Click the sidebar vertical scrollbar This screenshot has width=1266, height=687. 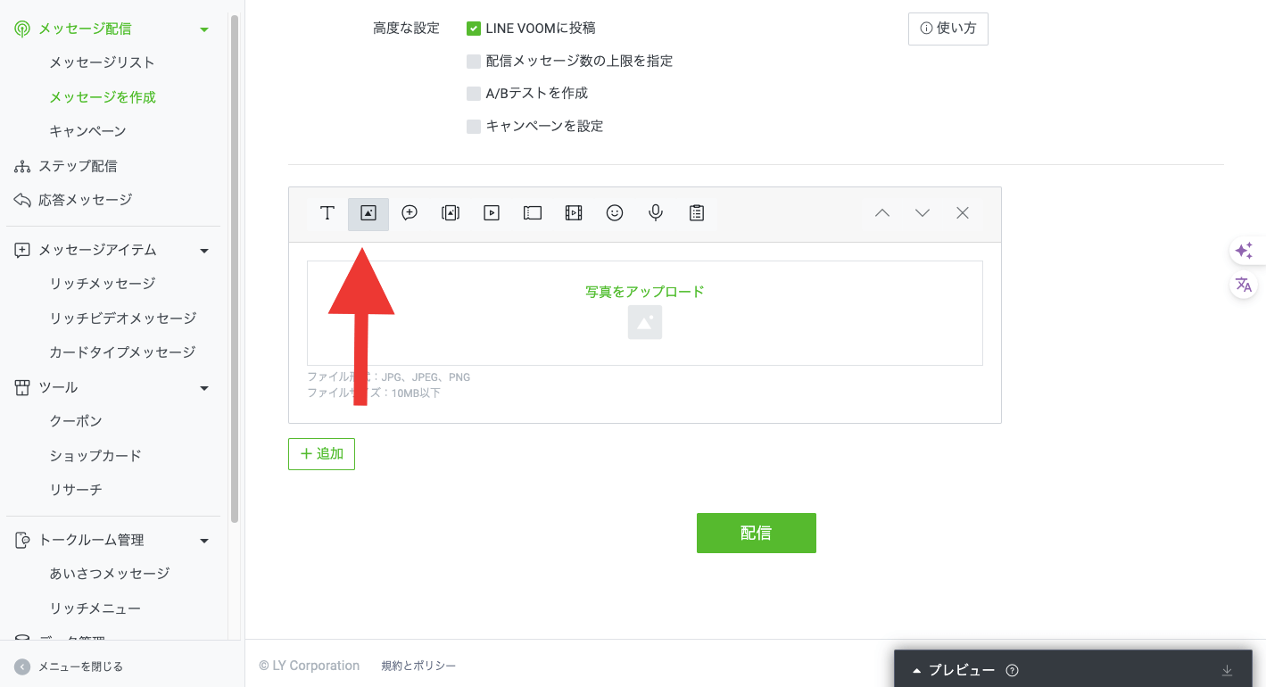tap(235, 268)
